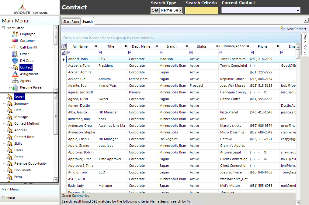Click the Assignment letter A icon
Viewport: 309px width, 205px height.
(x=15, y=74)
